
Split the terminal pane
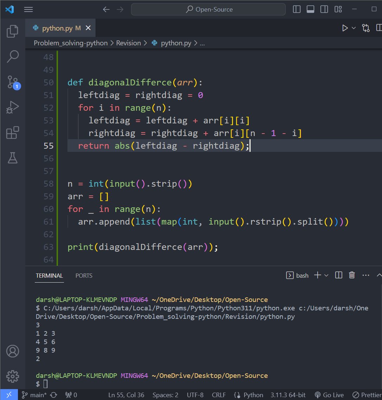click(x=339, y=275)
